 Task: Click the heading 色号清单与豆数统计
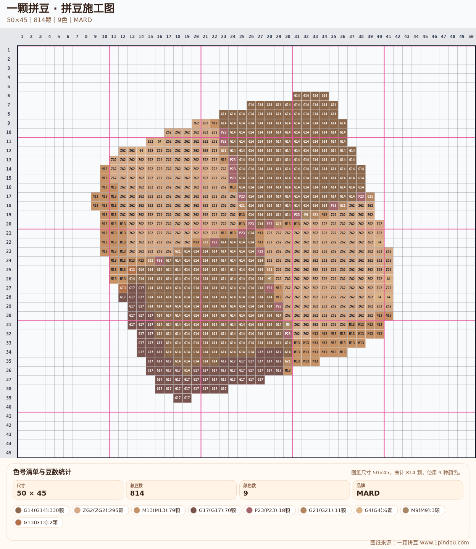tap(42, 472)
